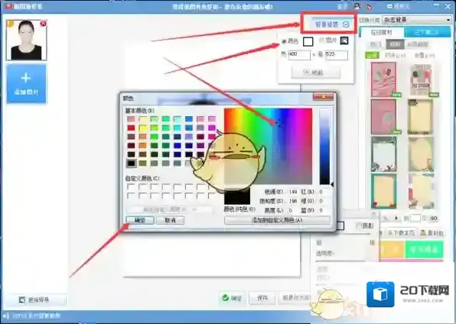Click the green check icon on bottom 确定 button

tap(226, 297)
